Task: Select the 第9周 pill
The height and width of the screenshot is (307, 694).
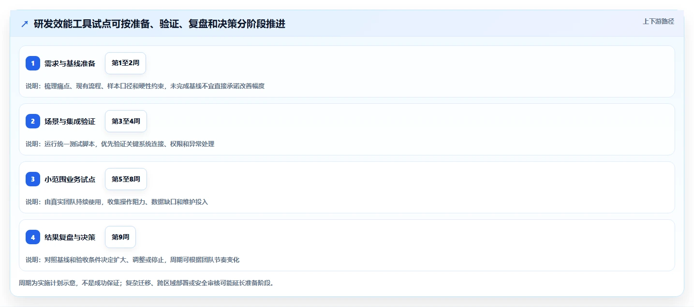Action: (120, 237)
